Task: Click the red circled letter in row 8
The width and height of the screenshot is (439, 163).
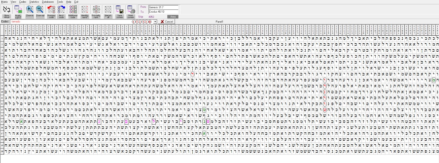Action: pos(325,80)
